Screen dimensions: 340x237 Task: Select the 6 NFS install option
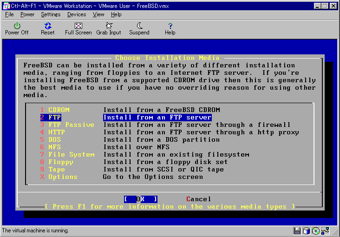pos(50,147)
